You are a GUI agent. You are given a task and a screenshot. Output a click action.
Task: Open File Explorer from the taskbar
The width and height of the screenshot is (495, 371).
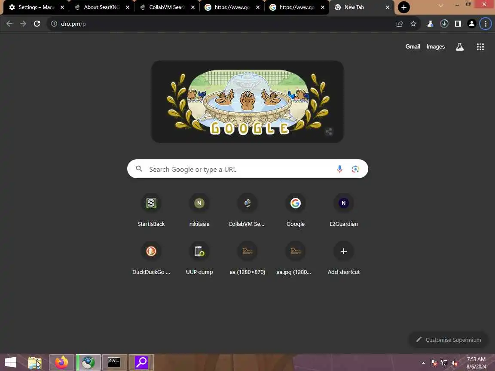click(x=35, y=362)
